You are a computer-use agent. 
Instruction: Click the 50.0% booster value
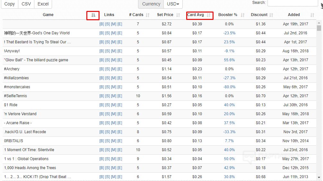(x=229, y=159)
